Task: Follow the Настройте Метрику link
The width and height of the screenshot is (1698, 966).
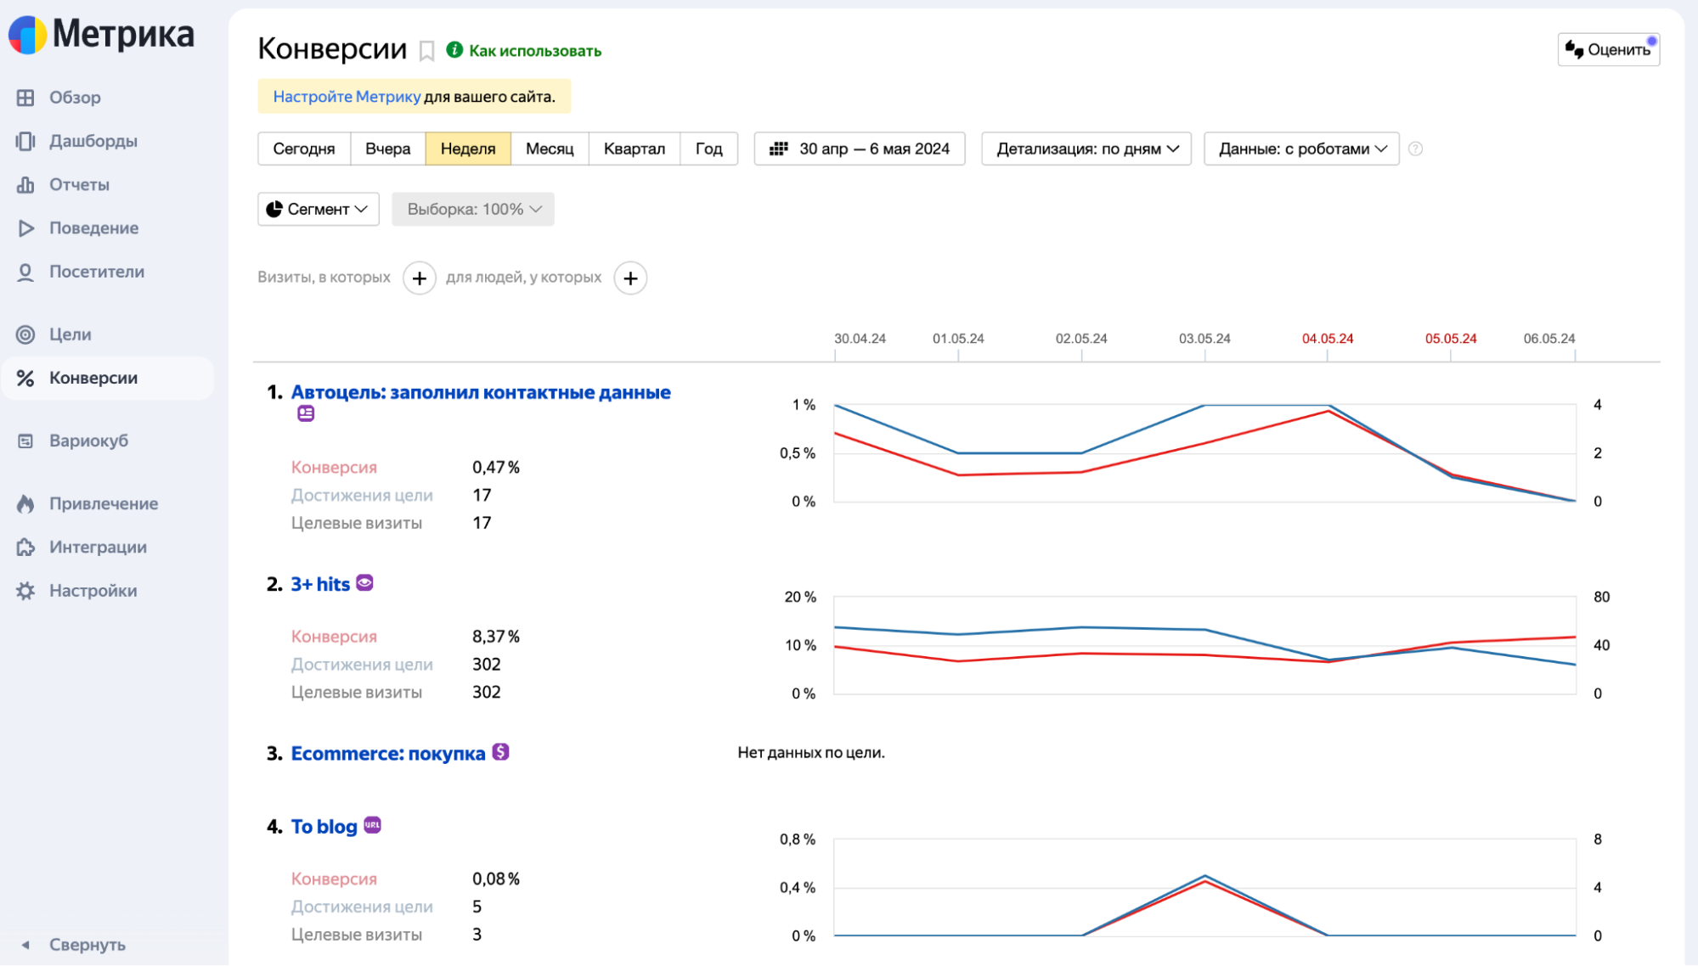Action: point(347,97)
